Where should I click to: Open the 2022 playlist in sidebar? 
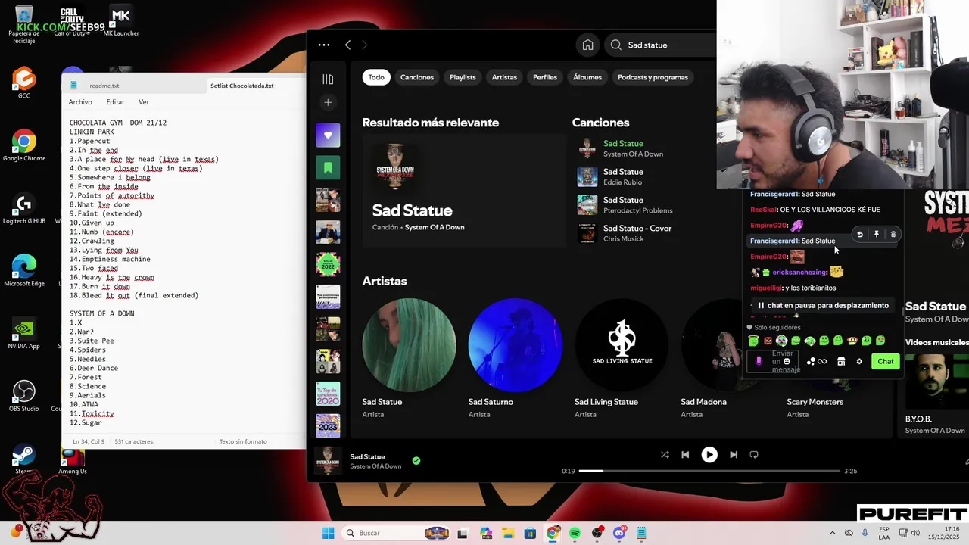coord(328,264)
